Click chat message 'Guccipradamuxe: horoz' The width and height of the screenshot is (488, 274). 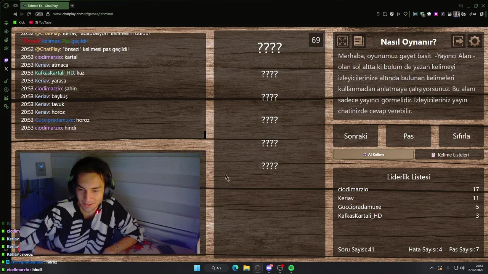click(55, 120)
